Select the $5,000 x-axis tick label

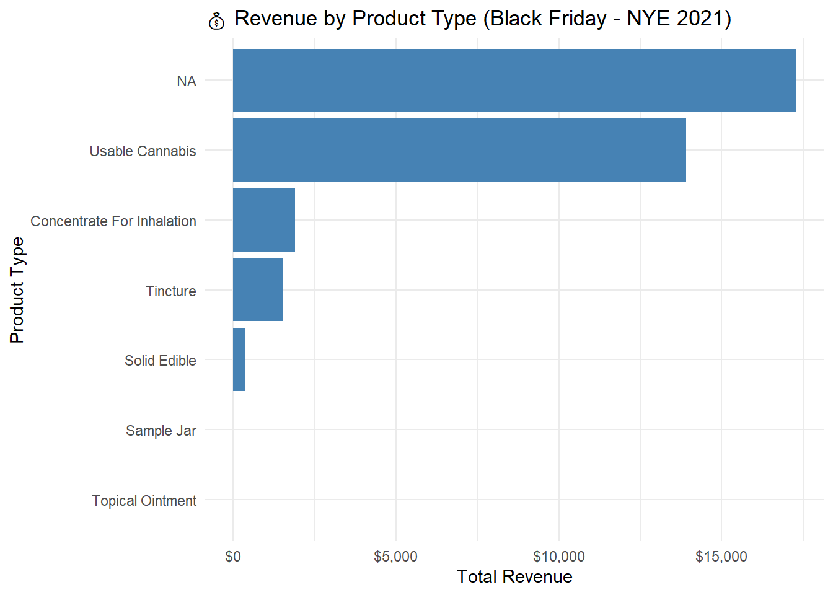395,557
